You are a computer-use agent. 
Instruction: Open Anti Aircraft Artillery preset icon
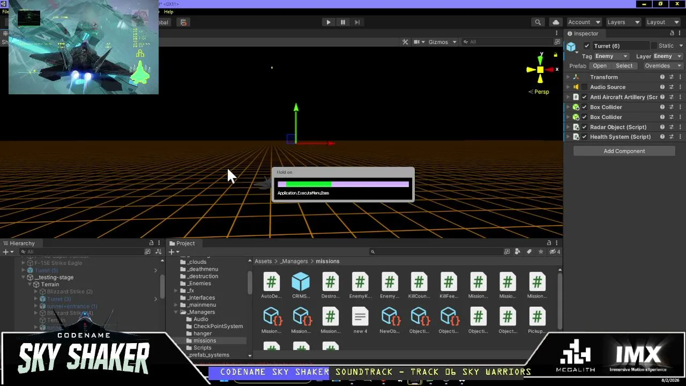point(671,97)
